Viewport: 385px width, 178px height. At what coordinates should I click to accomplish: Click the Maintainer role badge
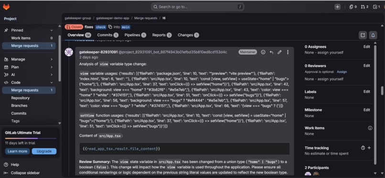(247, 52)
